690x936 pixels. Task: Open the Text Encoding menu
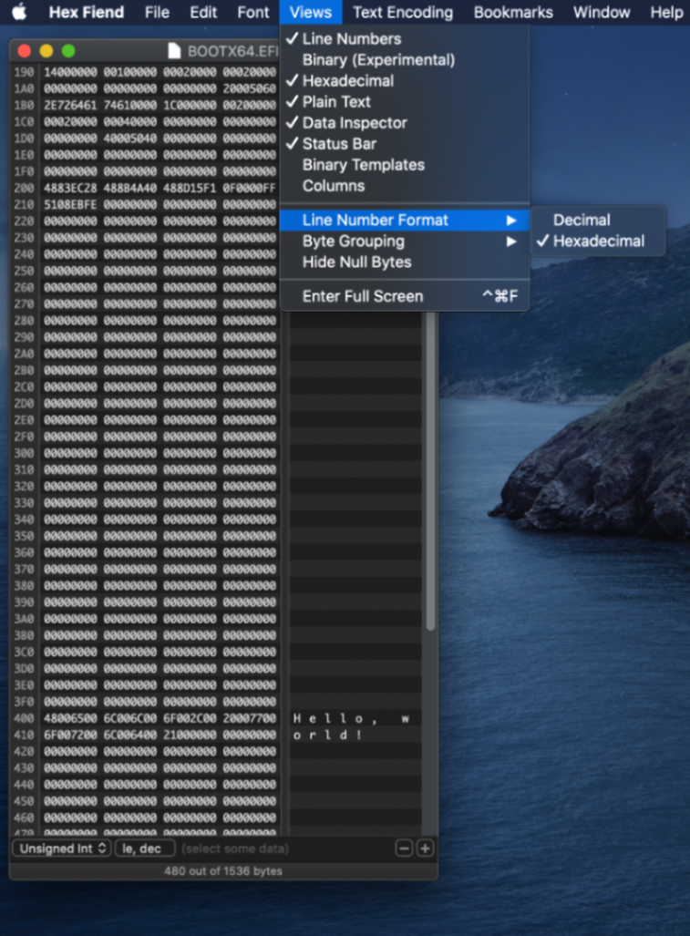(403, 12)
